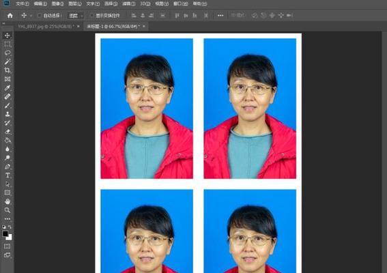Enable the 自动选择 checkbox
Screen dimensions: 387x273
coord(40,16)
